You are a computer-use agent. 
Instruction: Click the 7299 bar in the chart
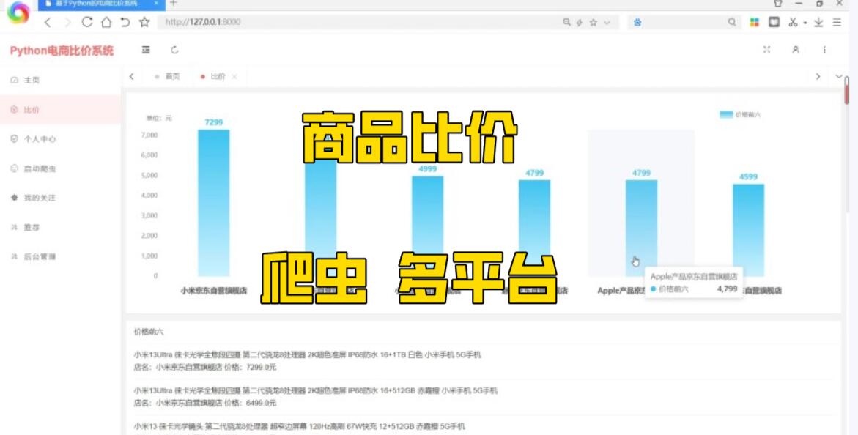213,203
